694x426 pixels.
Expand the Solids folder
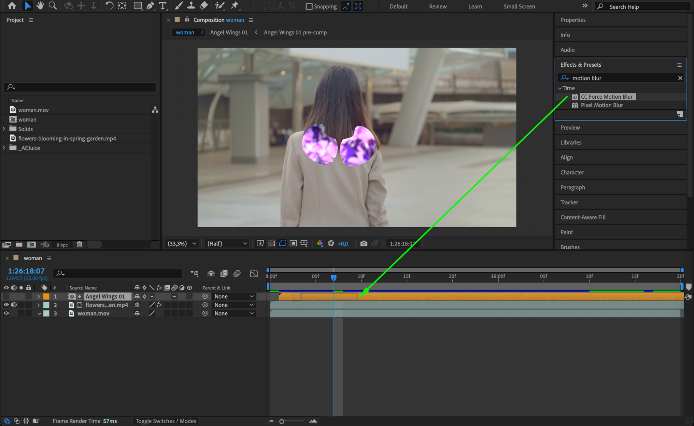pos(4,129)
